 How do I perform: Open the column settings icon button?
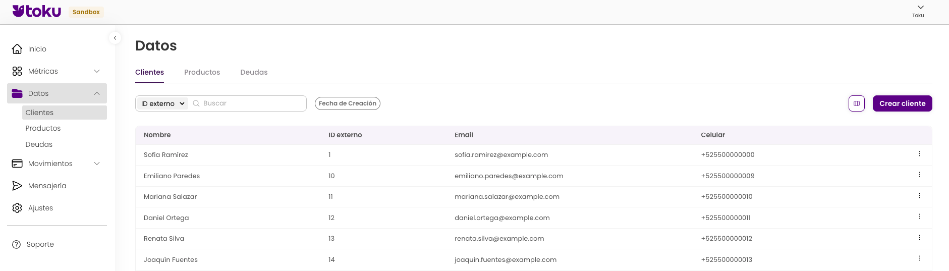(856, 103)
